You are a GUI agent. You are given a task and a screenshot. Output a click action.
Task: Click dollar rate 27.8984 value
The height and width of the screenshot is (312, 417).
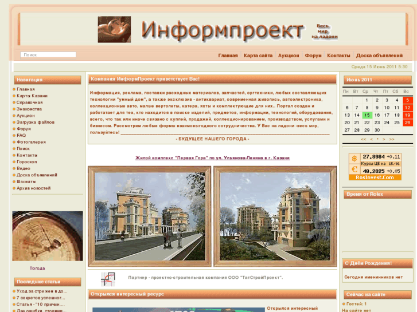(373, 157)
